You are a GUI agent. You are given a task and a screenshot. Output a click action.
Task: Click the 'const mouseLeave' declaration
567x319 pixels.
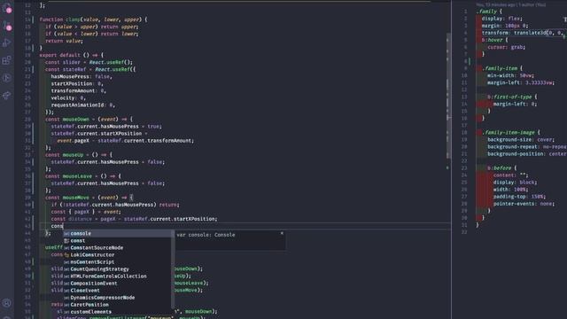click(x=83, y=176)
